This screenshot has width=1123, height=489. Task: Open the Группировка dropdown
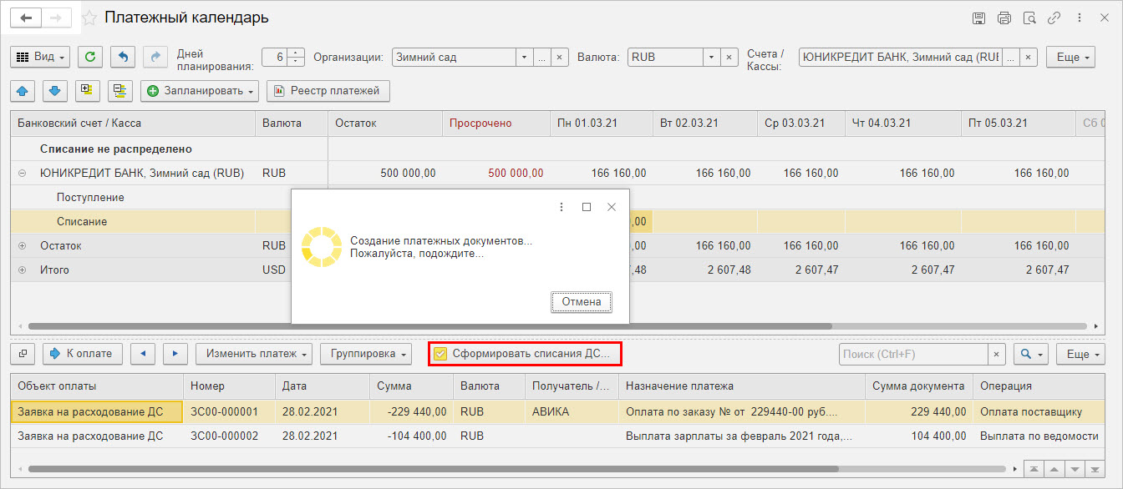point(367,354)
